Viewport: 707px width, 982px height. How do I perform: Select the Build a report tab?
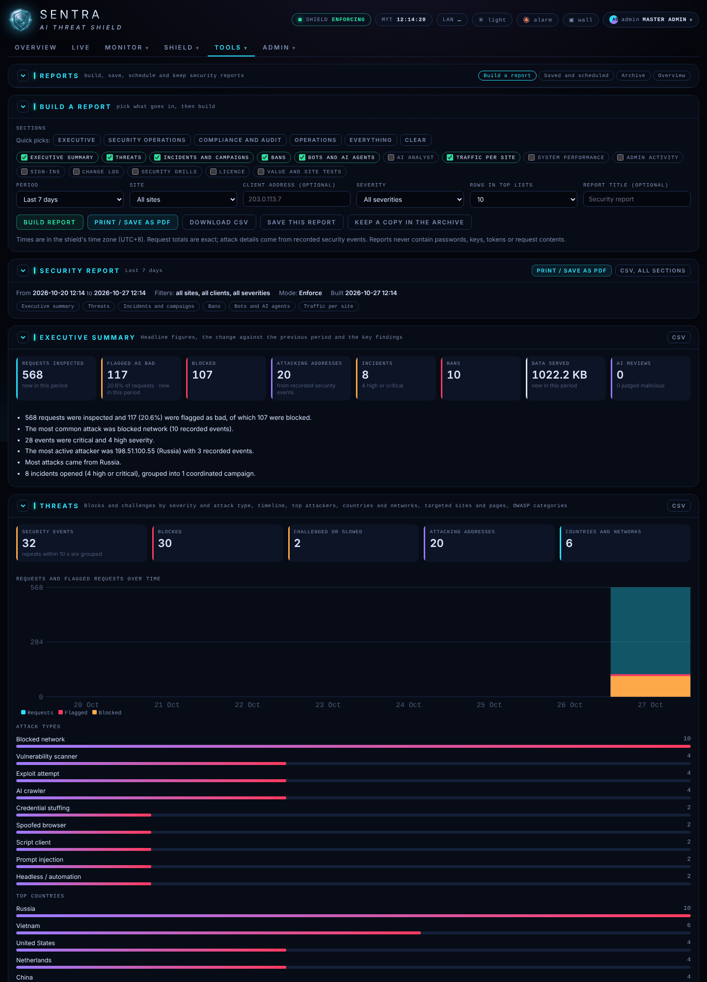[x=507, y=76]
